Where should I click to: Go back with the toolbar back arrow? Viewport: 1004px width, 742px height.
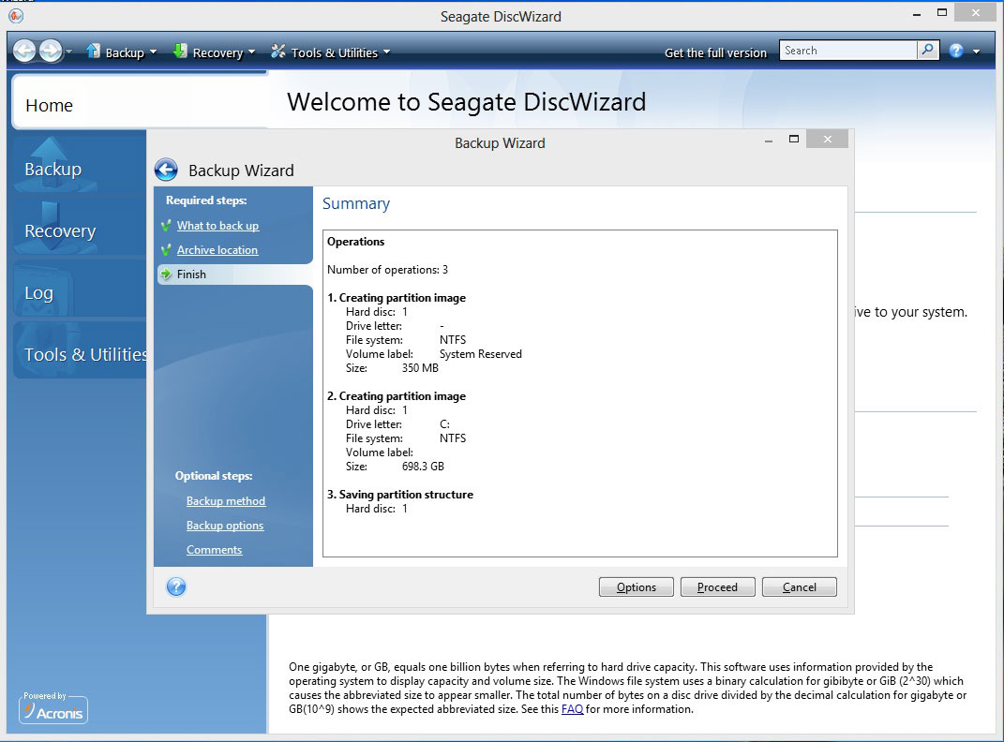24,51
